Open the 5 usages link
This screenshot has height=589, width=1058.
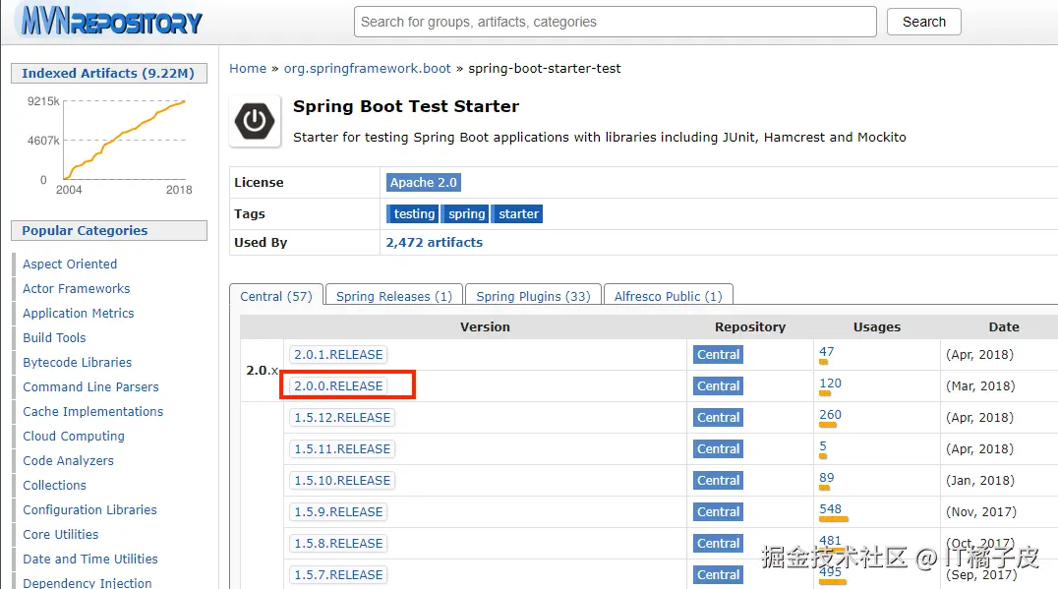(823, 446)
